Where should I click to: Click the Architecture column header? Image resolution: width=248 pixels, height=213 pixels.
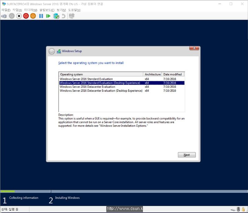pos(153,74)
